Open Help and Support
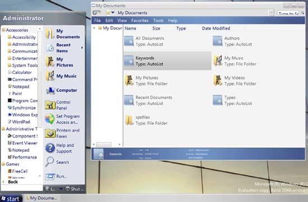This screenshot has width=308, height=202. pyautogui.click(x=60, y=148)
